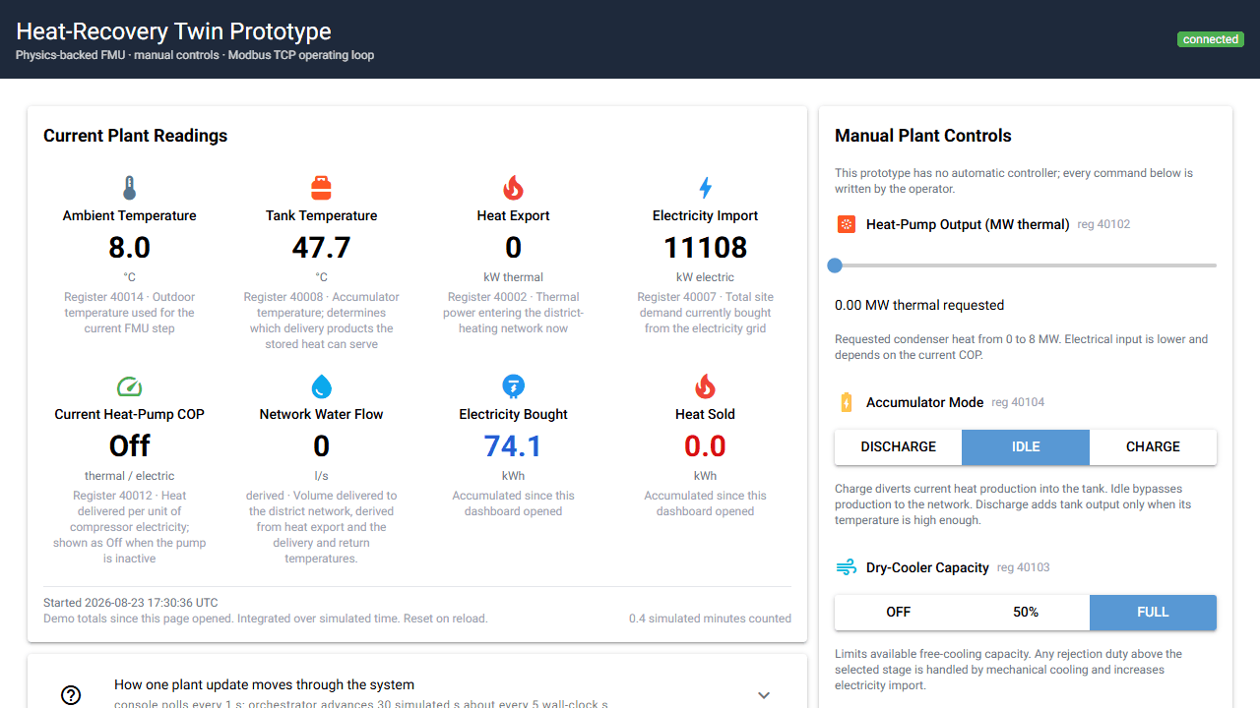Click the 'kW electric' unit text
Screen dimensions: 1260x708
(705, 277)
